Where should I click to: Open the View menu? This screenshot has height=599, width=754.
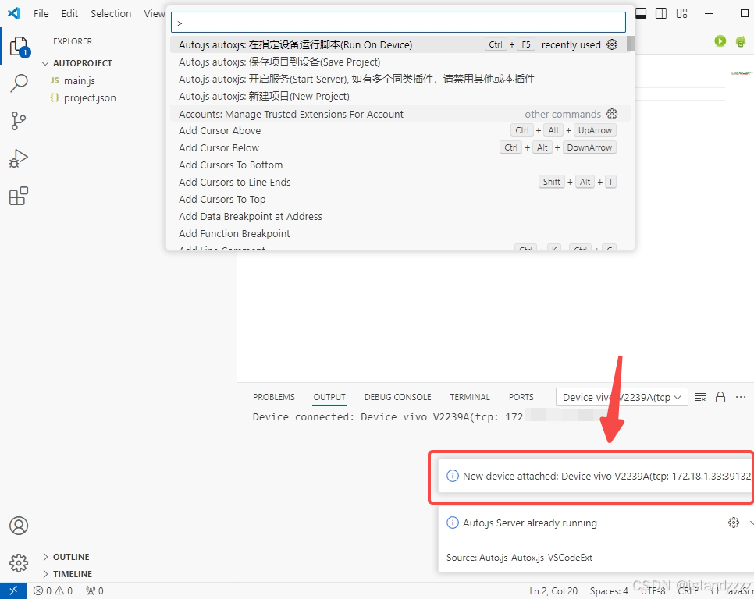pyautogui.click(x=155, y=13)
